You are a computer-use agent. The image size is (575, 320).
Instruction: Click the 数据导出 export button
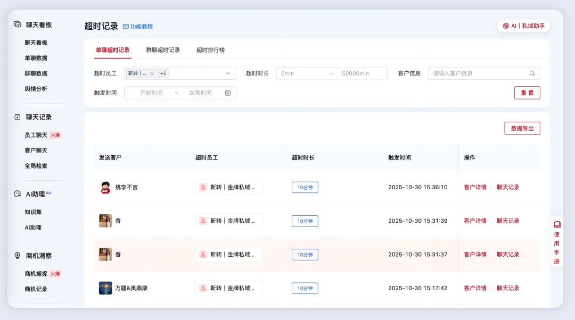click(x=522, y=128)
